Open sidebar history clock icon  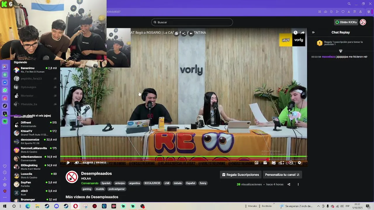coord(5,172)
